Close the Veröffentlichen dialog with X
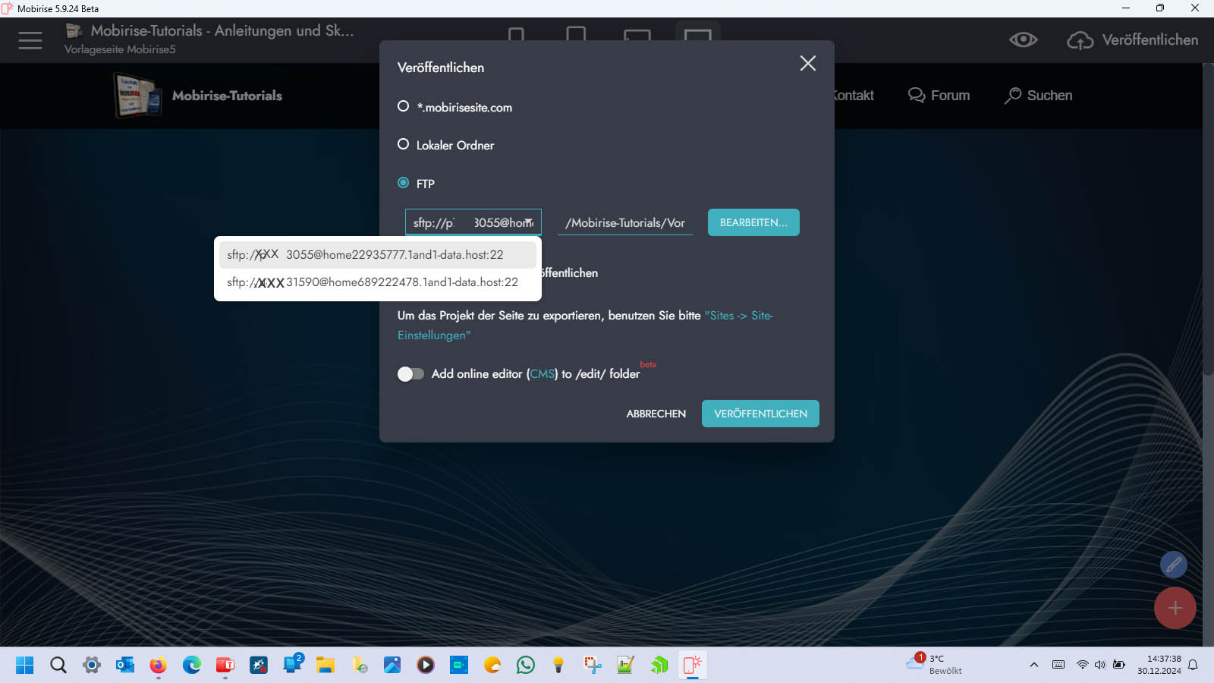The height and width of the screenshot is (683, 1214). [x=807, y=64]
